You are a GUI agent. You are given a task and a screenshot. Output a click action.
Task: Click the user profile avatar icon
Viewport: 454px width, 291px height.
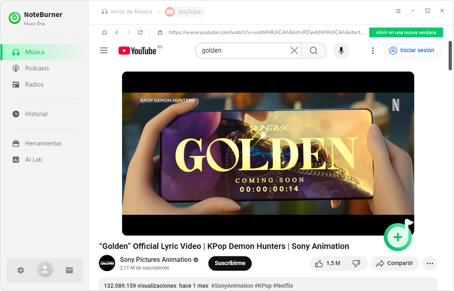45,269
